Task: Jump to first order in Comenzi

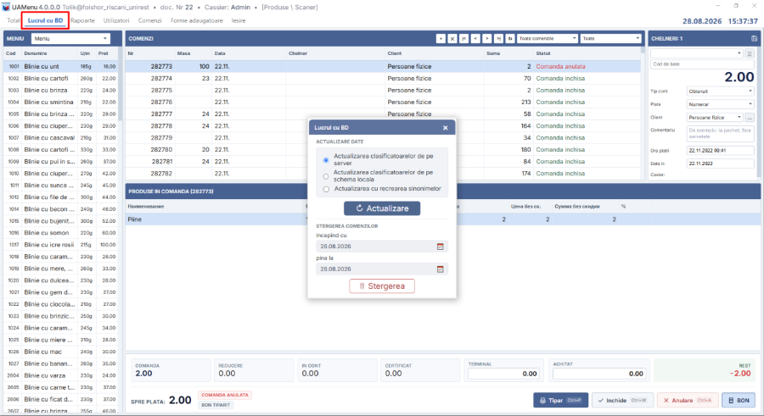Action: 463,38
